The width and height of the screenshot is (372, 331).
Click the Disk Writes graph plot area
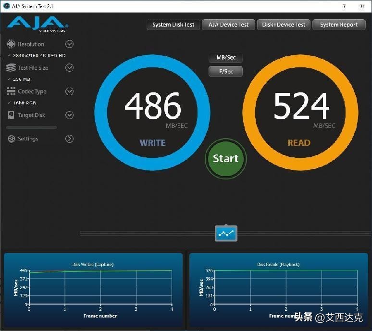click(x=100, y=287)
